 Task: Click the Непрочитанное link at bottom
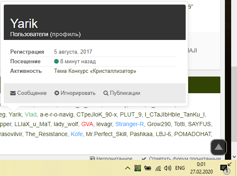click(x=111, y=158)
